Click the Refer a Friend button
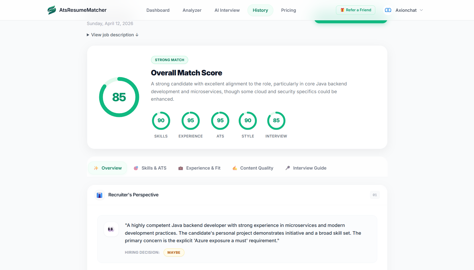 [x=355, y=10]
